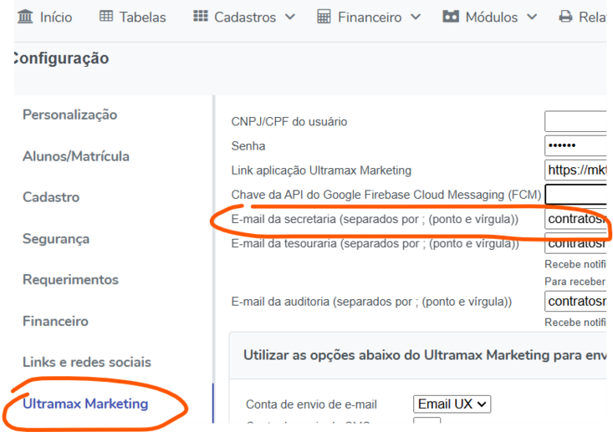Select the Segurança sidebar section

(56, 239)
